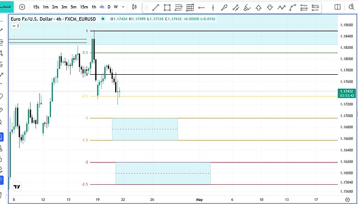The width and height of the screenshot is (358, 204).
Task: Click the Fib level label -0.5
Action: tap(85, 97)
